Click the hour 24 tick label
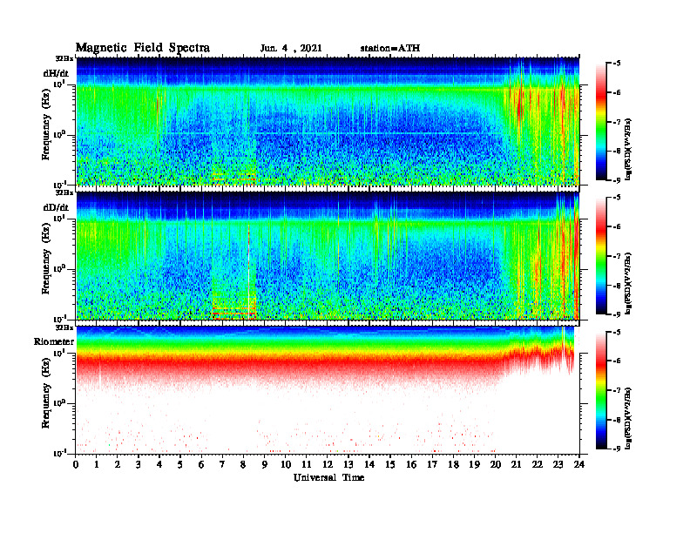 pos(579,464)
